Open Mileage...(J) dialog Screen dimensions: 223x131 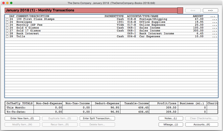click(171, 125)
